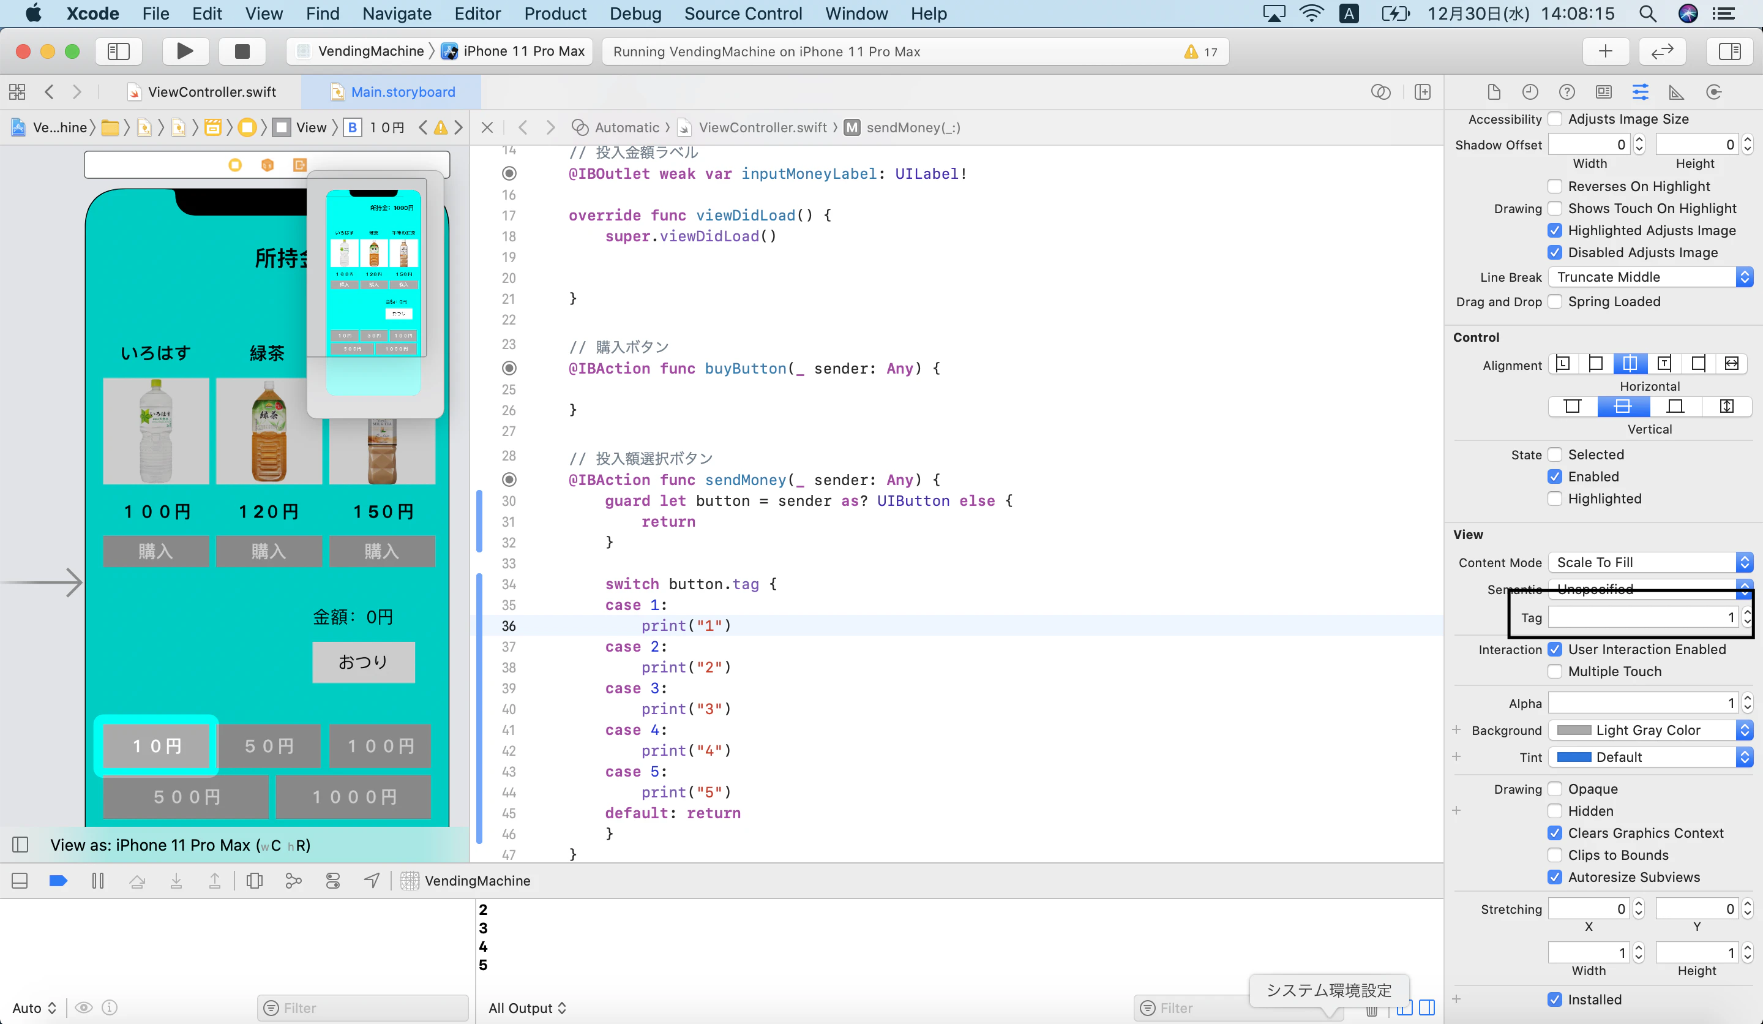1763x1024 pixels.
Task: Open the File inspector tab icon
Action: (1494, 92)
